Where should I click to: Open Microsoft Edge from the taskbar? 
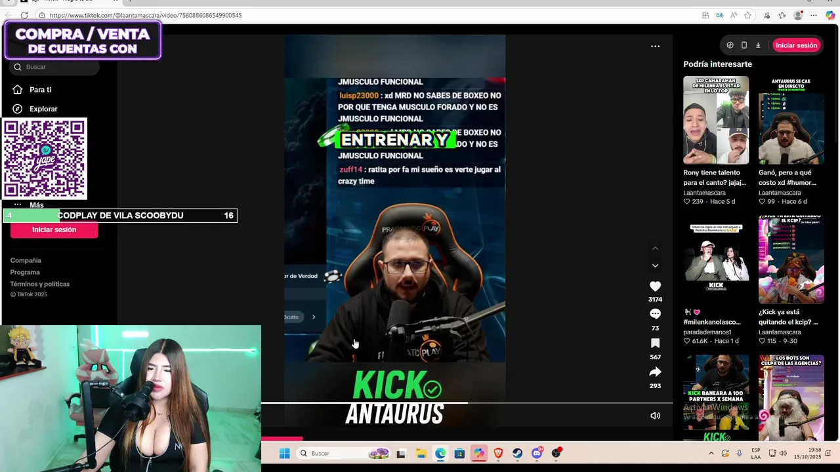(440, 453)
